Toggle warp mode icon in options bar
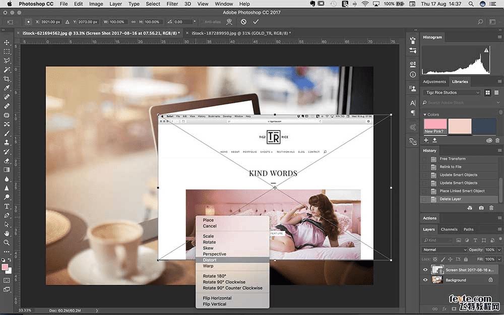This screenshot has width=504, height=315. 229,22
